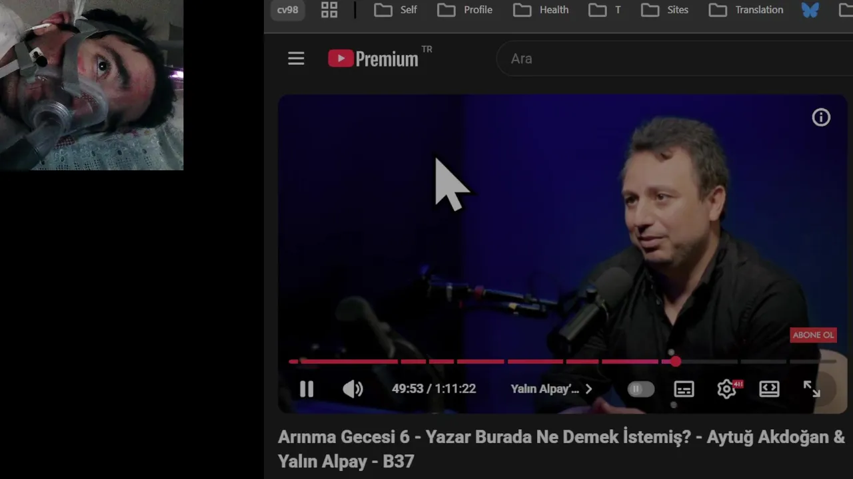
Task: Switch to theater mode
Action: tap(769, 389)
